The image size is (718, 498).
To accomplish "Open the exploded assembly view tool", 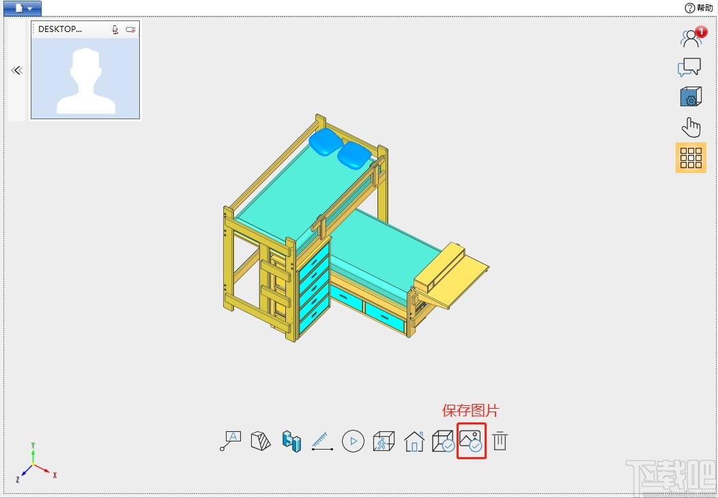I will [x=291, y=441].
